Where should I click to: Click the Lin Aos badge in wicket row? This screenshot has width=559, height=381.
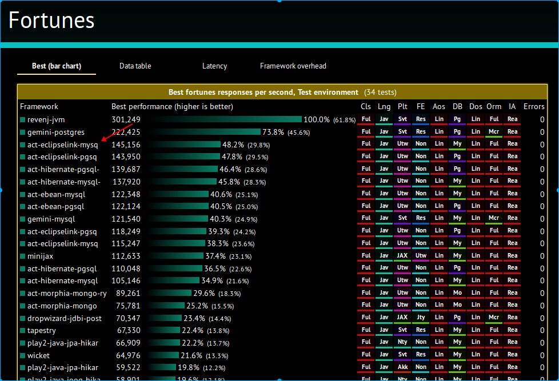tap(439, 355)
